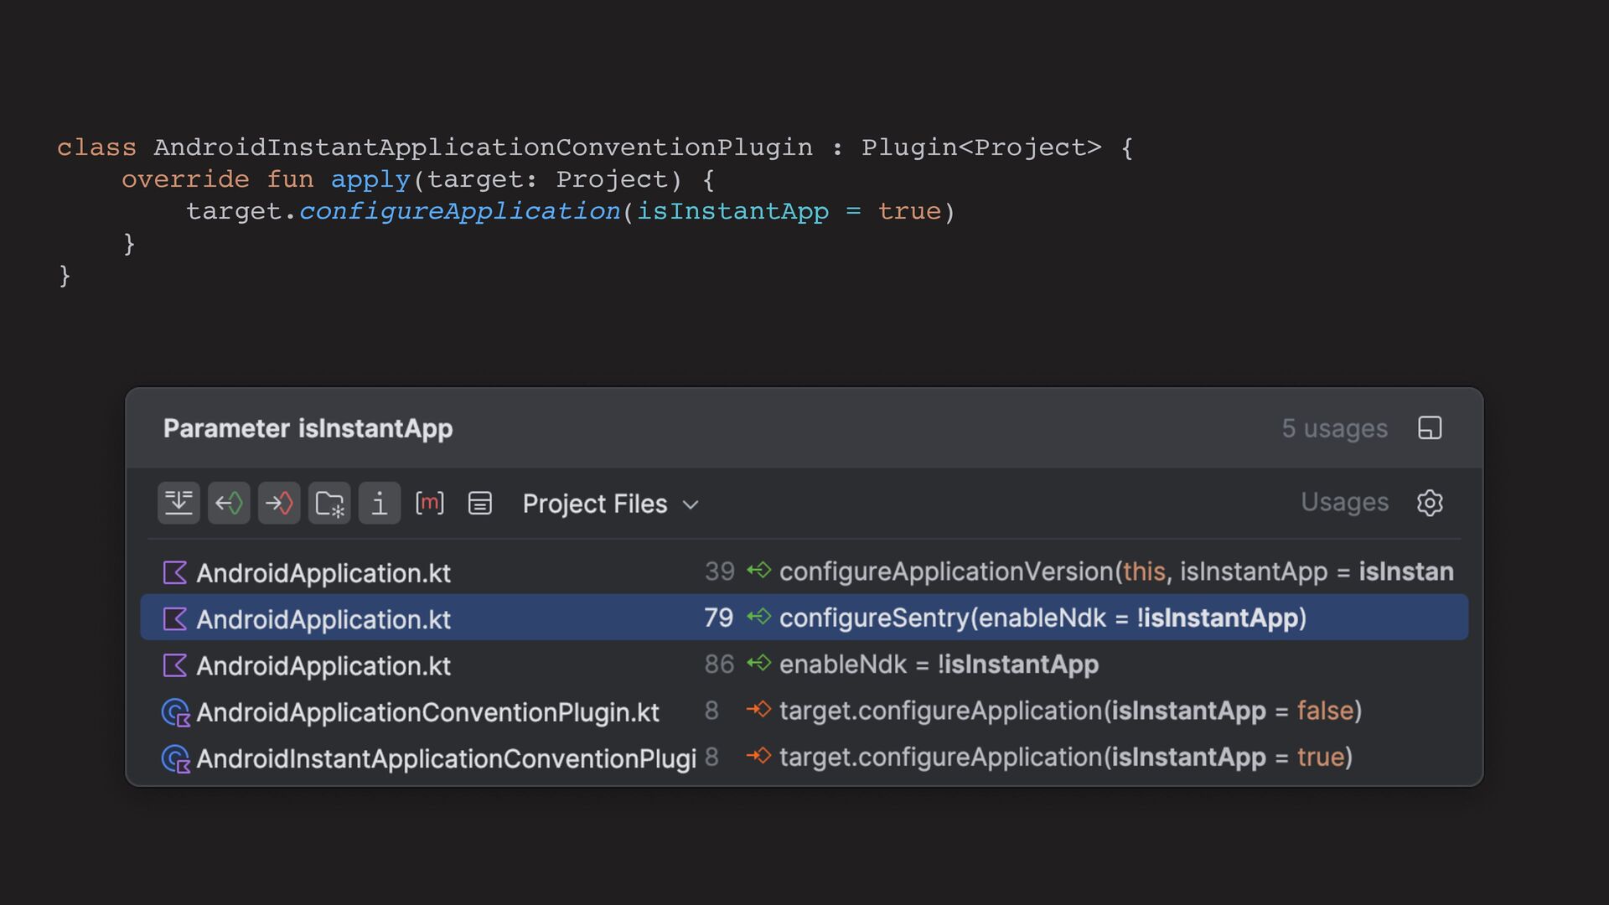This screenshot has height=905, width=1609.
Task: Toggle the show write access filter
Action: point(279,503)
